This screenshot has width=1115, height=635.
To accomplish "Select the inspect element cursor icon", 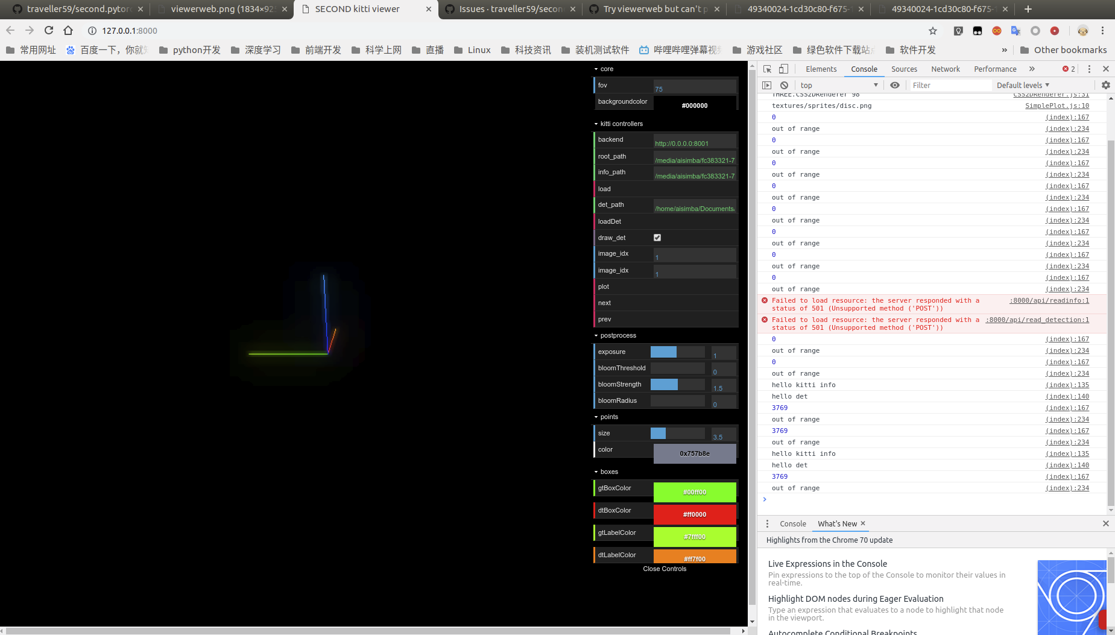I will 766,69.
